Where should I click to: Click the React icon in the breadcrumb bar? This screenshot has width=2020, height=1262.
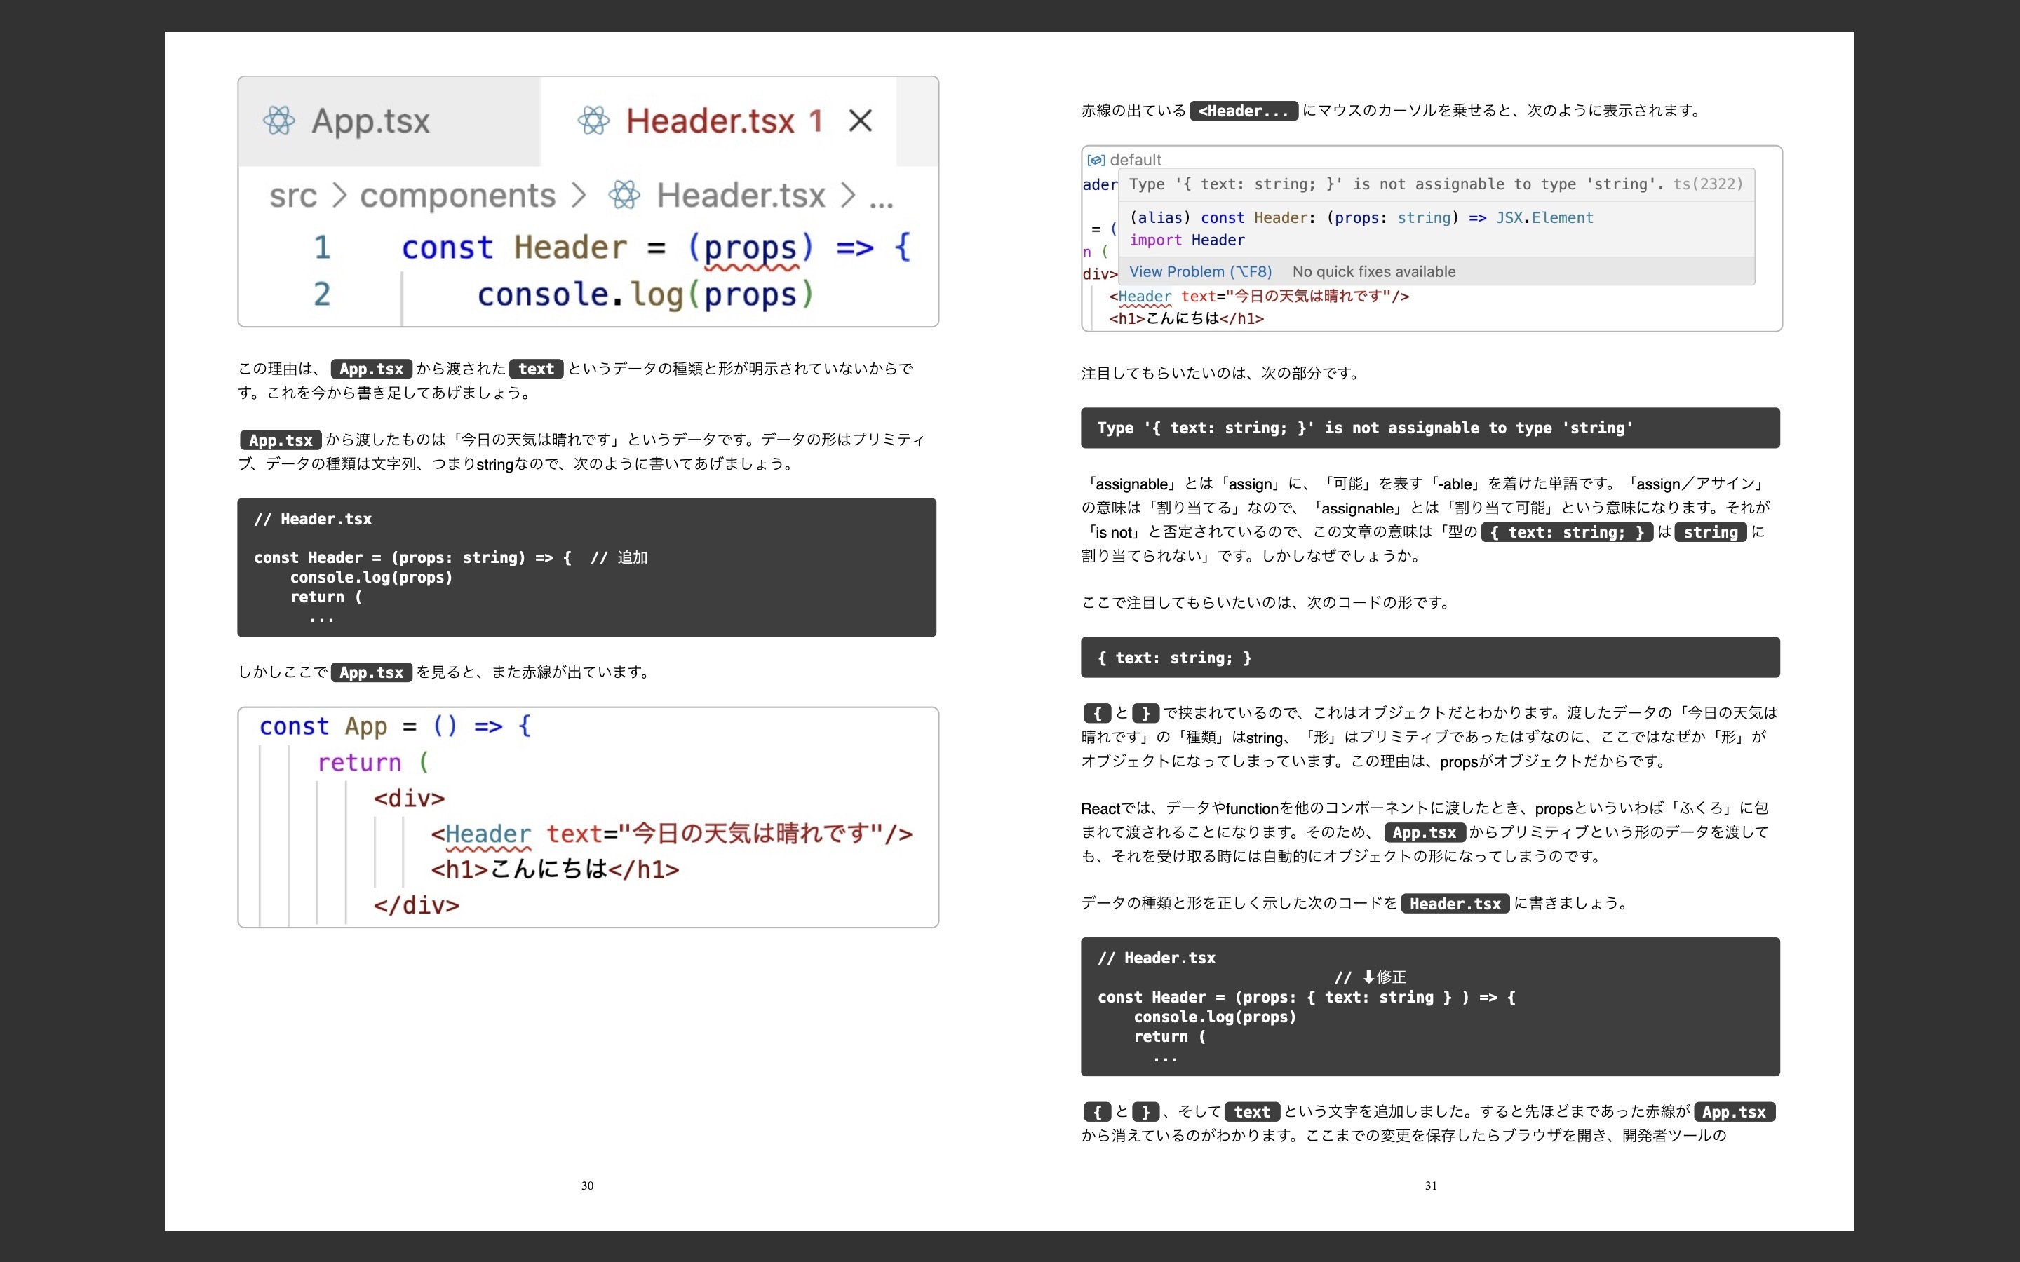624,194
